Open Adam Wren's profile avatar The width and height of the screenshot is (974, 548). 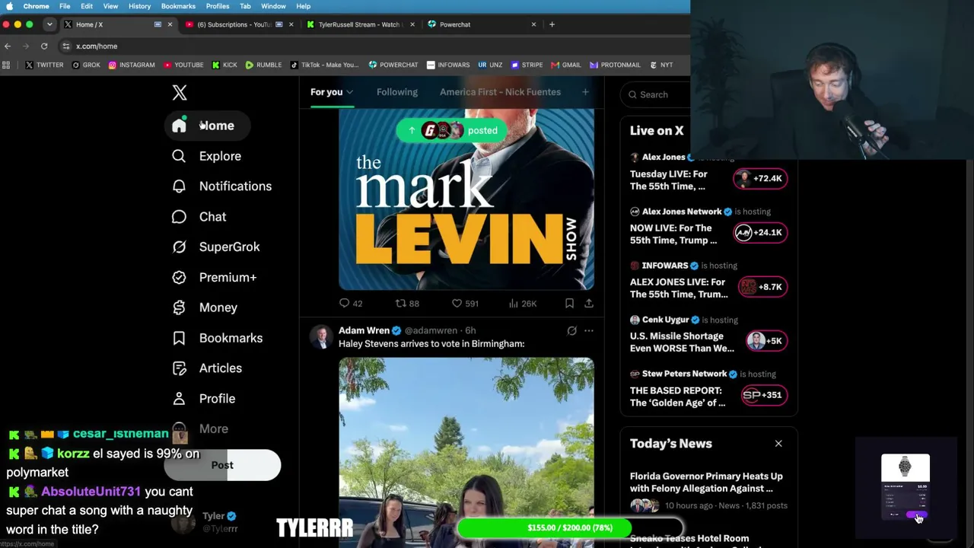pos(321,336)
